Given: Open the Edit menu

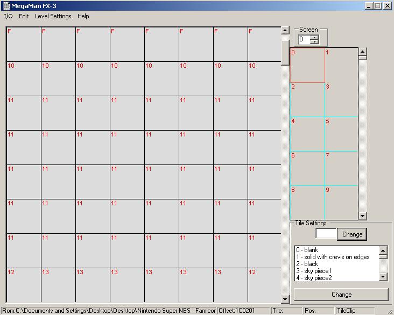Looking at the screenshot, I should click(x=24, y=16).
